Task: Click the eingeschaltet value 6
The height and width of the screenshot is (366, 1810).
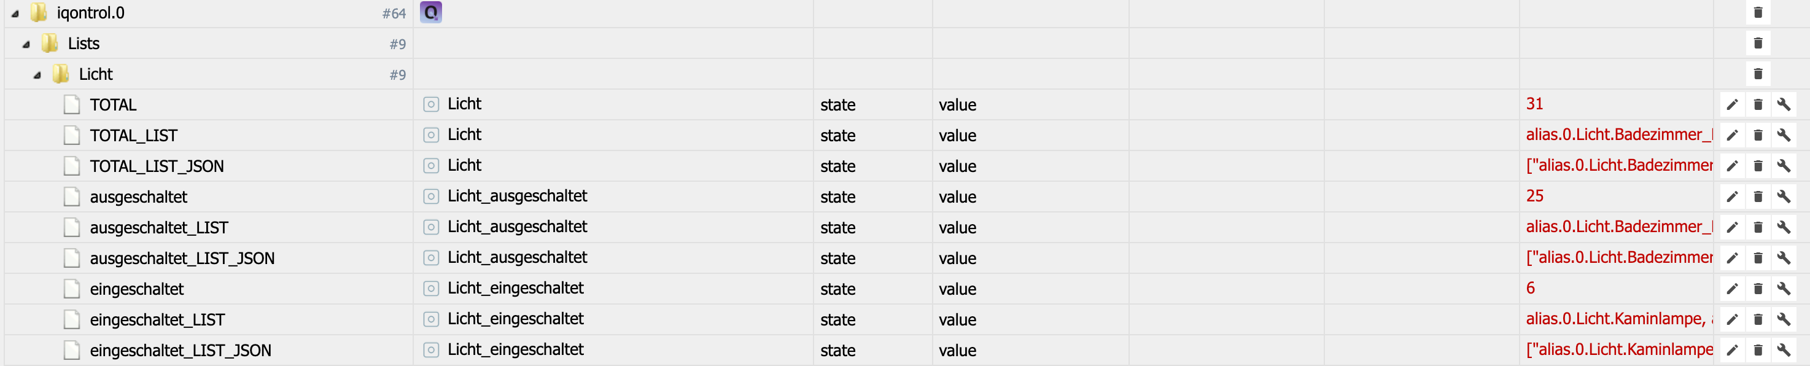Action: (x=1531, y=288)
